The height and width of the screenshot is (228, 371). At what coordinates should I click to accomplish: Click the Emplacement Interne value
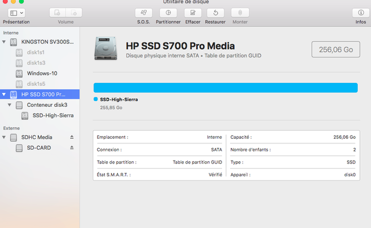tap(214, 137)
